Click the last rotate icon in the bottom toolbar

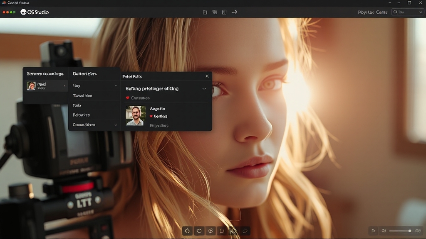click(245, 231)
